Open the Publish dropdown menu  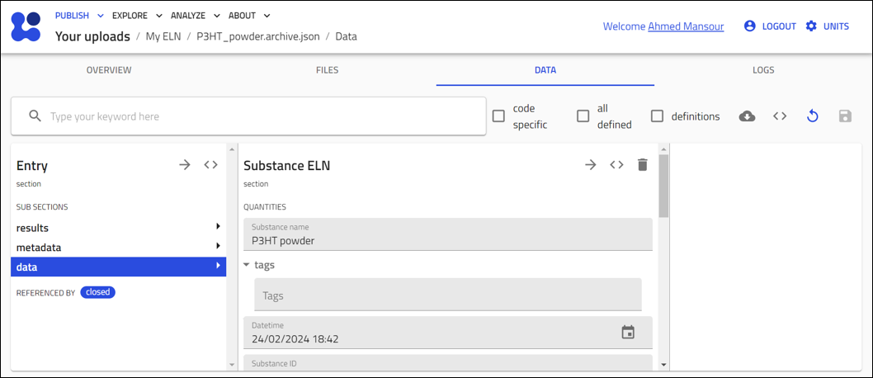click(x=79, y=16)
